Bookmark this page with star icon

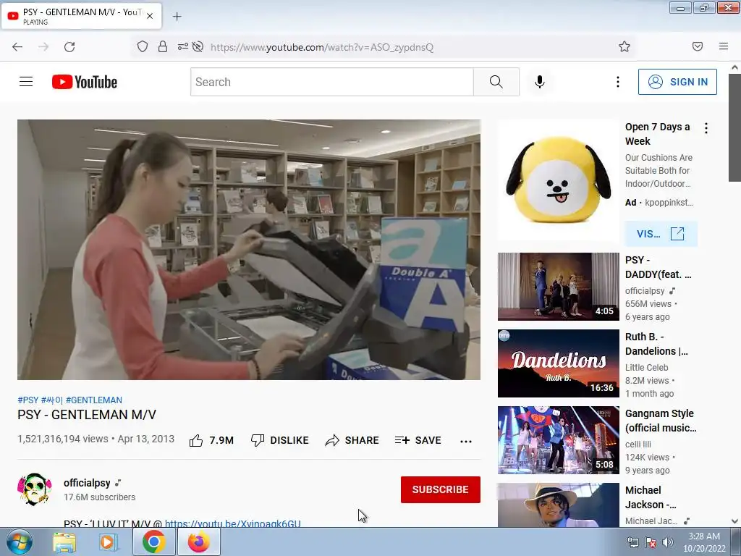click(x=624, y=46)
